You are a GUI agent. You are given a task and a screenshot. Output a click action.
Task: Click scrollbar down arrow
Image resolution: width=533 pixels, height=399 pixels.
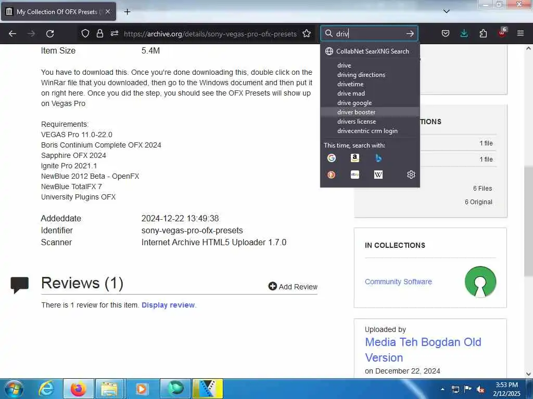coord(528,374)
